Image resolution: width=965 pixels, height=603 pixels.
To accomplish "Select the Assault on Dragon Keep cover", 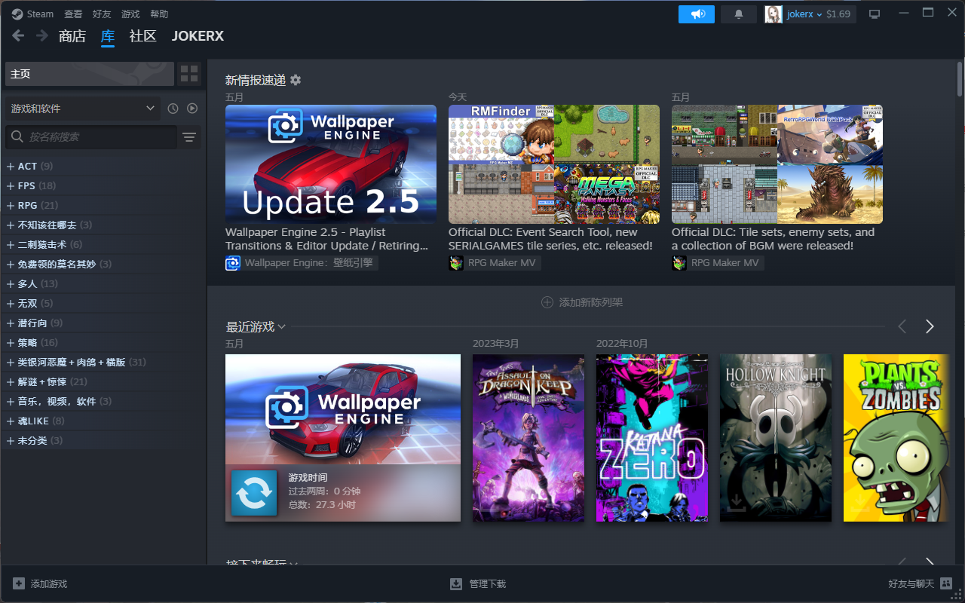I will [528, 438].
